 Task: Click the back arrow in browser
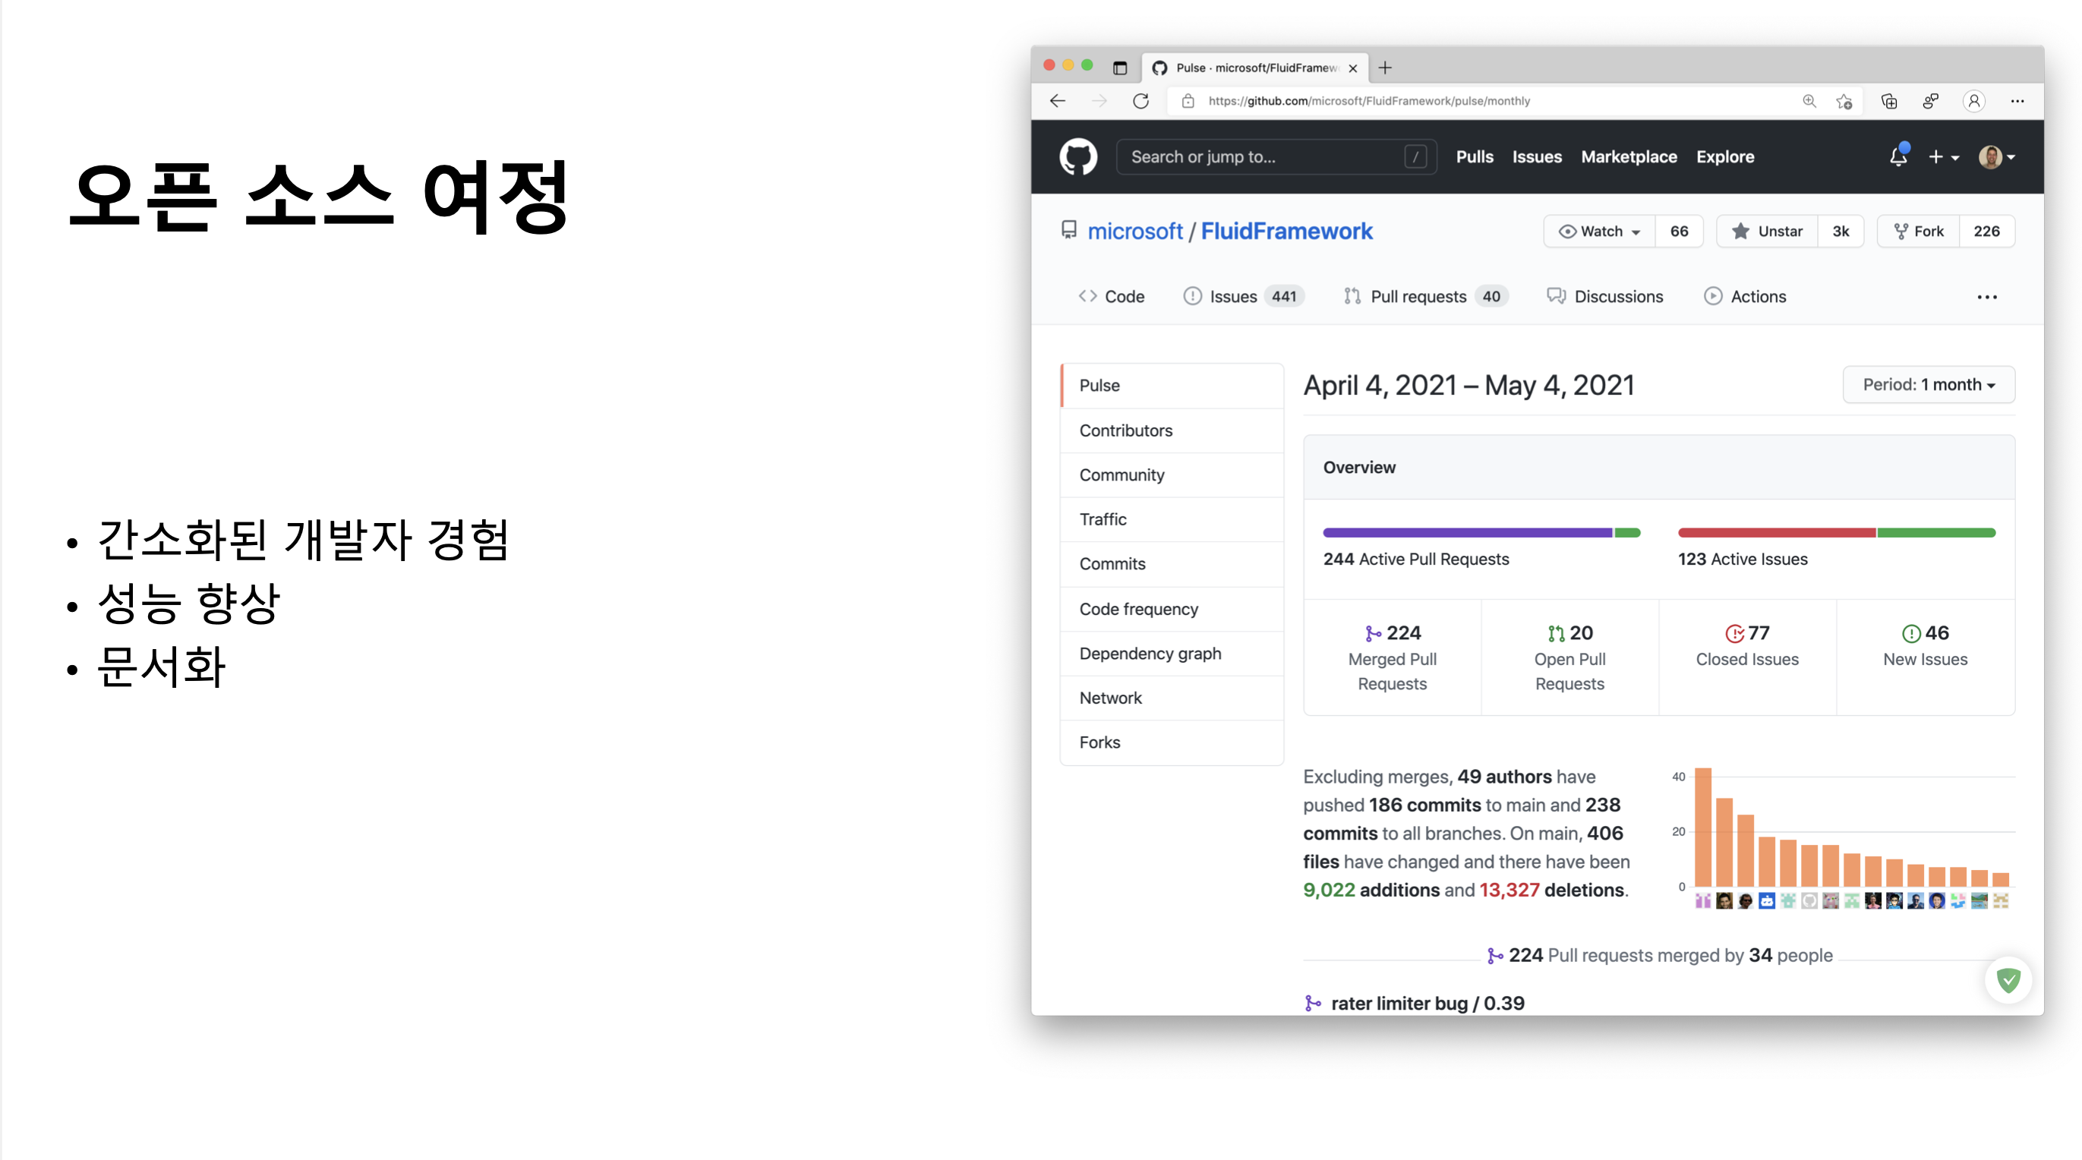pos(1058,101)
